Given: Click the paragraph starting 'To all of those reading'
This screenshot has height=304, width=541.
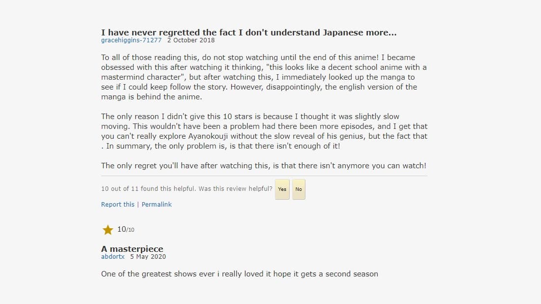Looking at the screenshot, I should click(x=264, y=77).
